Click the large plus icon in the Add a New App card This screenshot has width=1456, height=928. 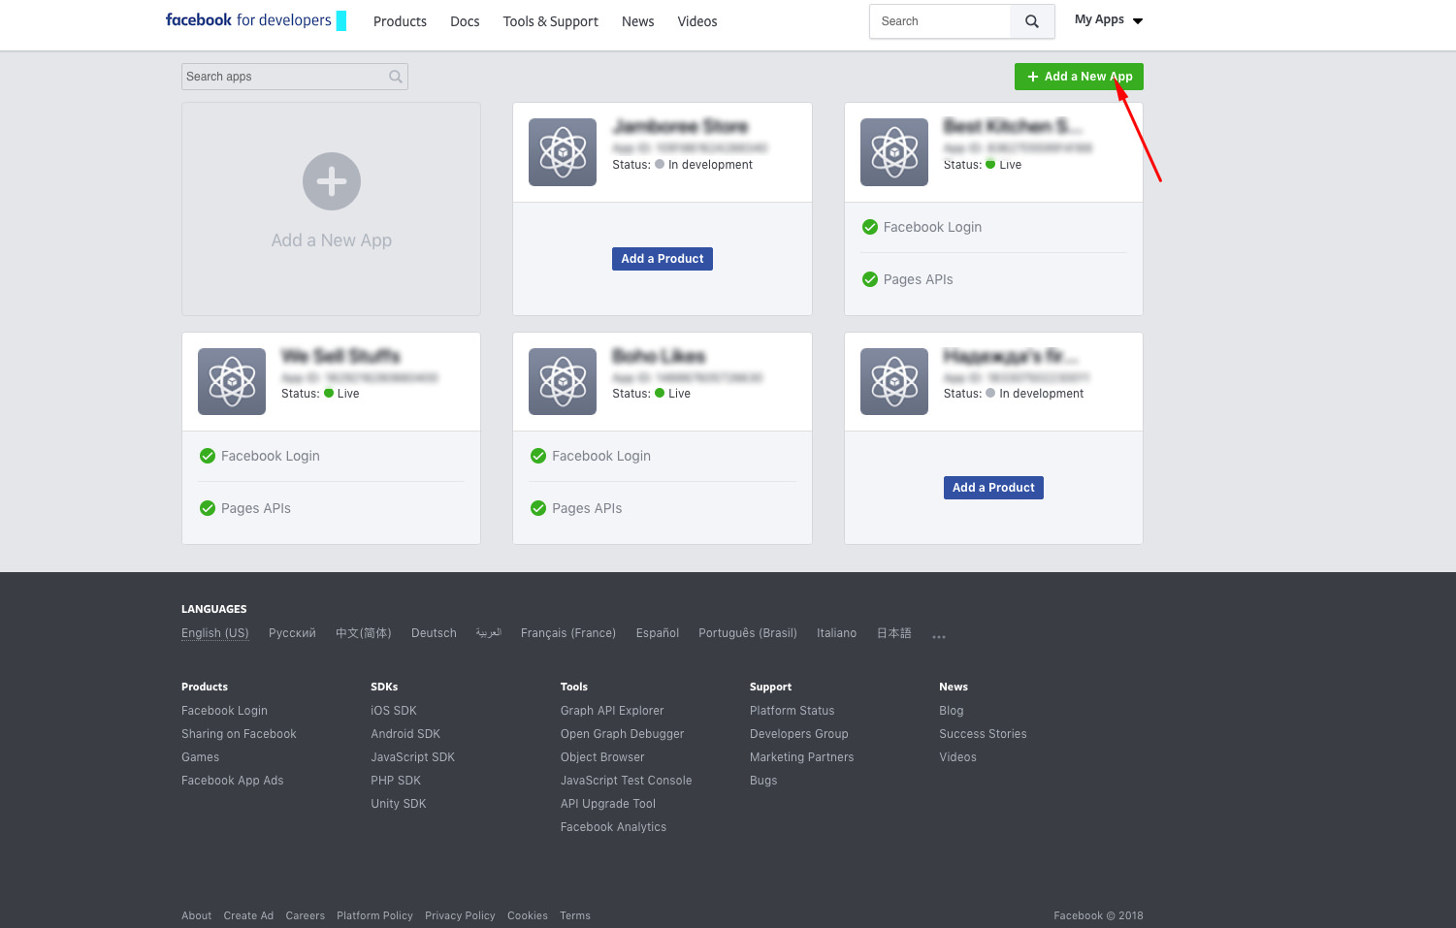(332, 181)
